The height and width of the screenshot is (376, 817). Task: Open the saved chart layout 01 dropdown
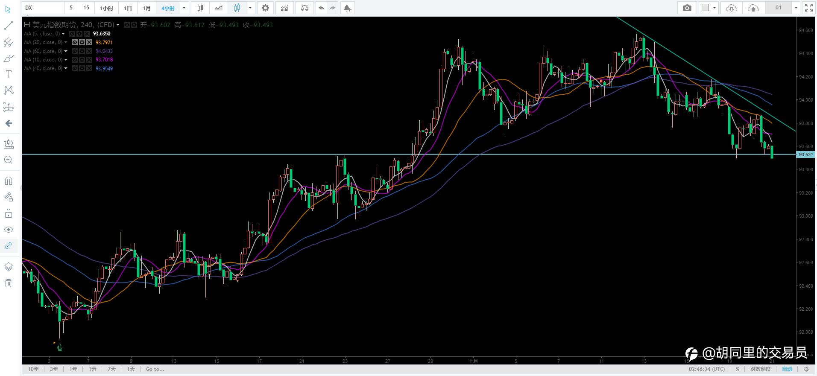tap(796, 8)
